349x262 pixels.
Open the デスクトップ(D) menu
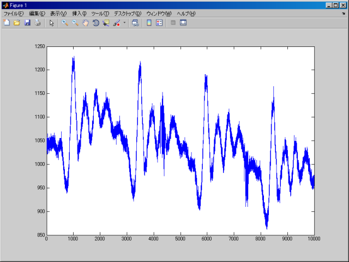(x=128, y=13)
